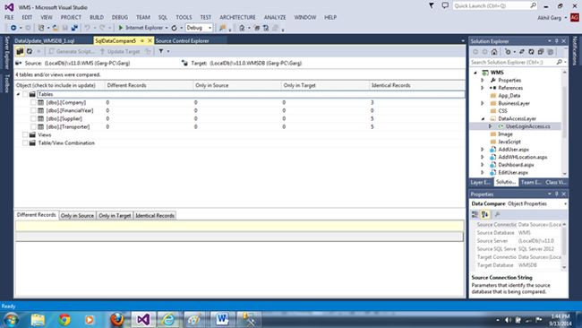Check the [dbo].[Supplier] table checkbox
This screenshot has height=328, width=582.
point(33,118)
